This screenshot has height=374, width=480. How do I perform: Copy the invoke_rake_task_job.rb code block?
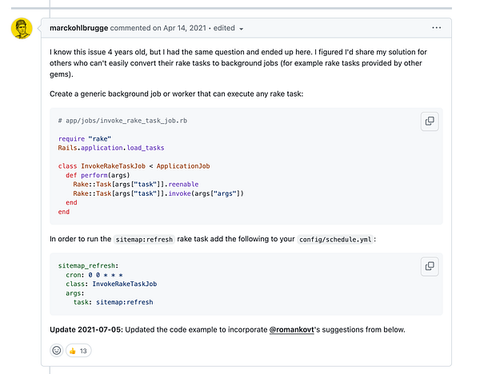430,121
